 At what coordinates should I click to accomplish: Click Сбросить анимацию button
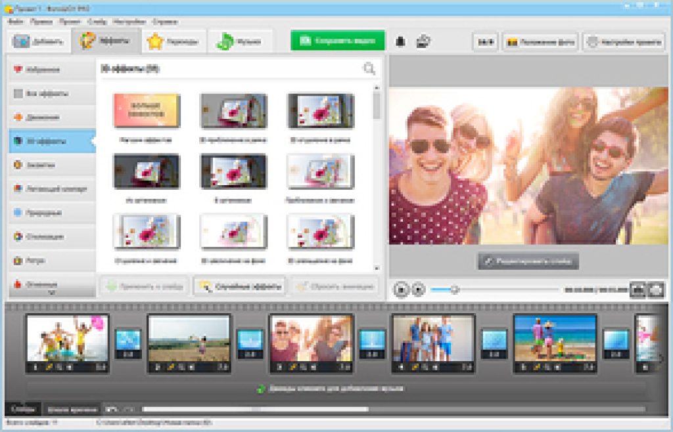coord(336,286)
